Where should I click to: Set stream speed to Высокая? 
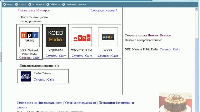point(166,35)
